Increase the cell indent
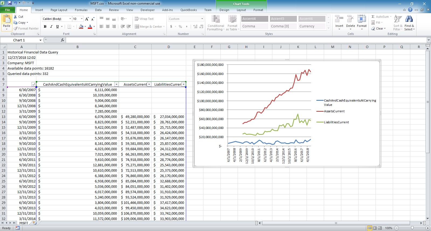The image size is (431, 231). pos(129,27)
